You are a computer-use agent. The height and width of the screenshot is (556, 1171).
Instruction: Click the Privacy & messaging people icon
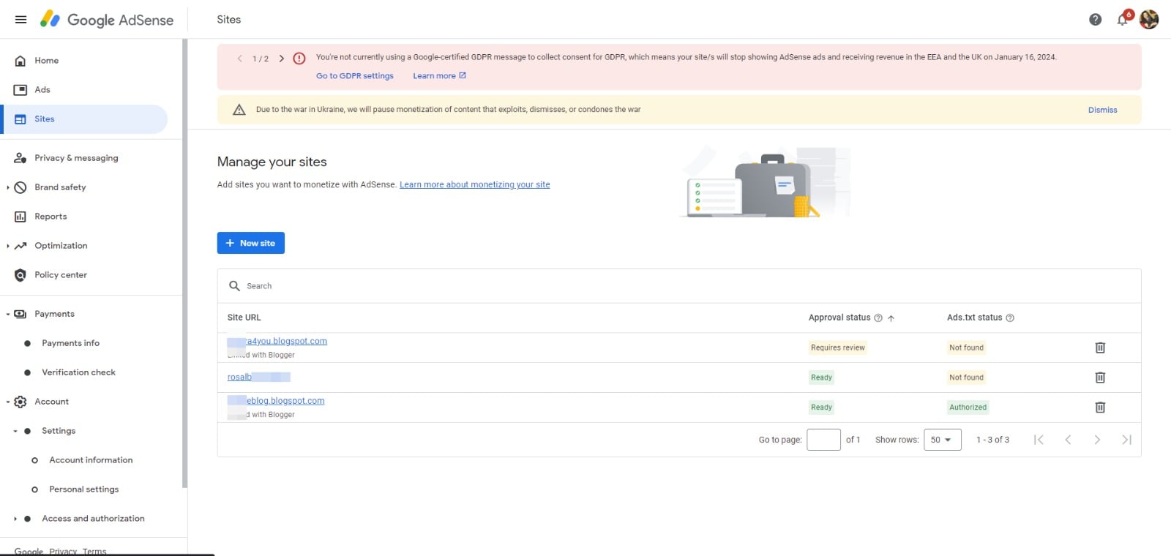[20, 158]
